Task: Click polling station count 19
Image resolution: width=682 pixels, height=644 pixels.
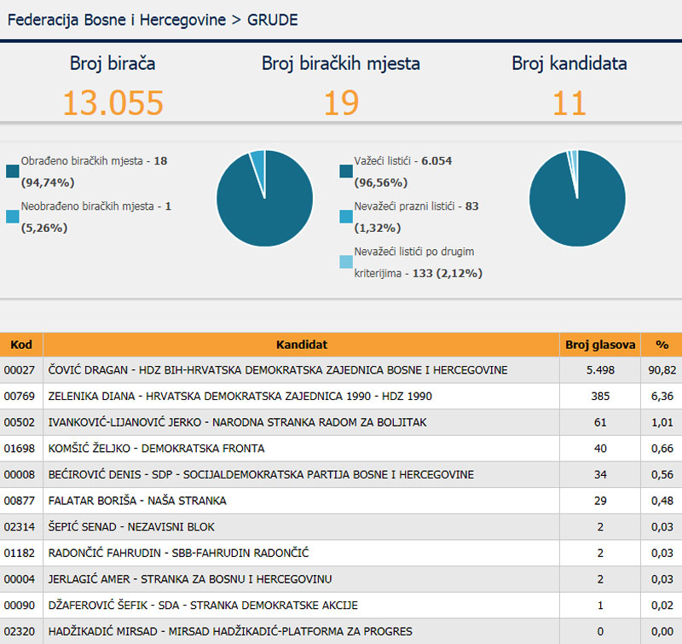Action: pos(342,103)
